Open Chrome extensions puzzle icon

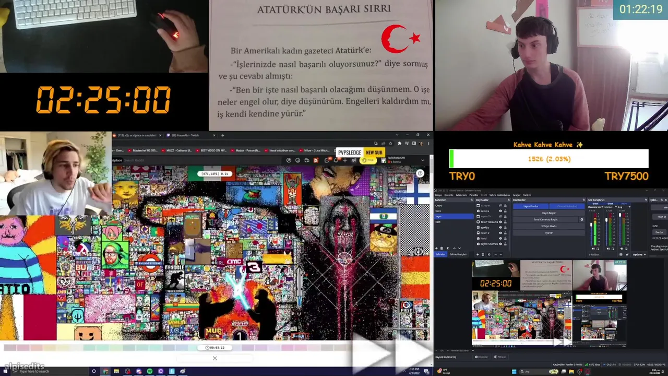tap(400, 143)
